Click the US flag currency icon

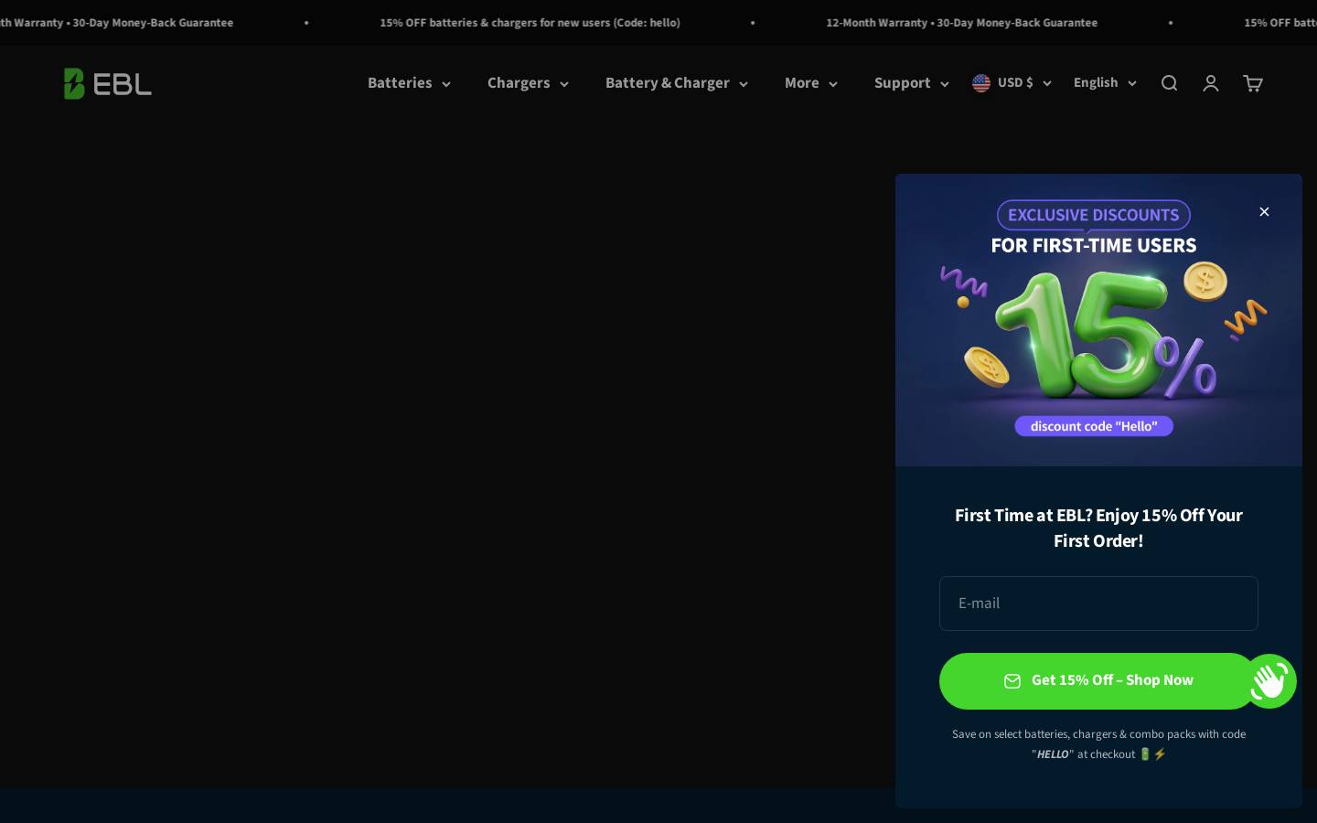point(981,83)
